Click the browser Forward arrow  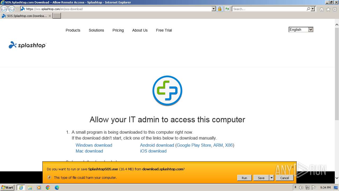(x=11, y=9)
